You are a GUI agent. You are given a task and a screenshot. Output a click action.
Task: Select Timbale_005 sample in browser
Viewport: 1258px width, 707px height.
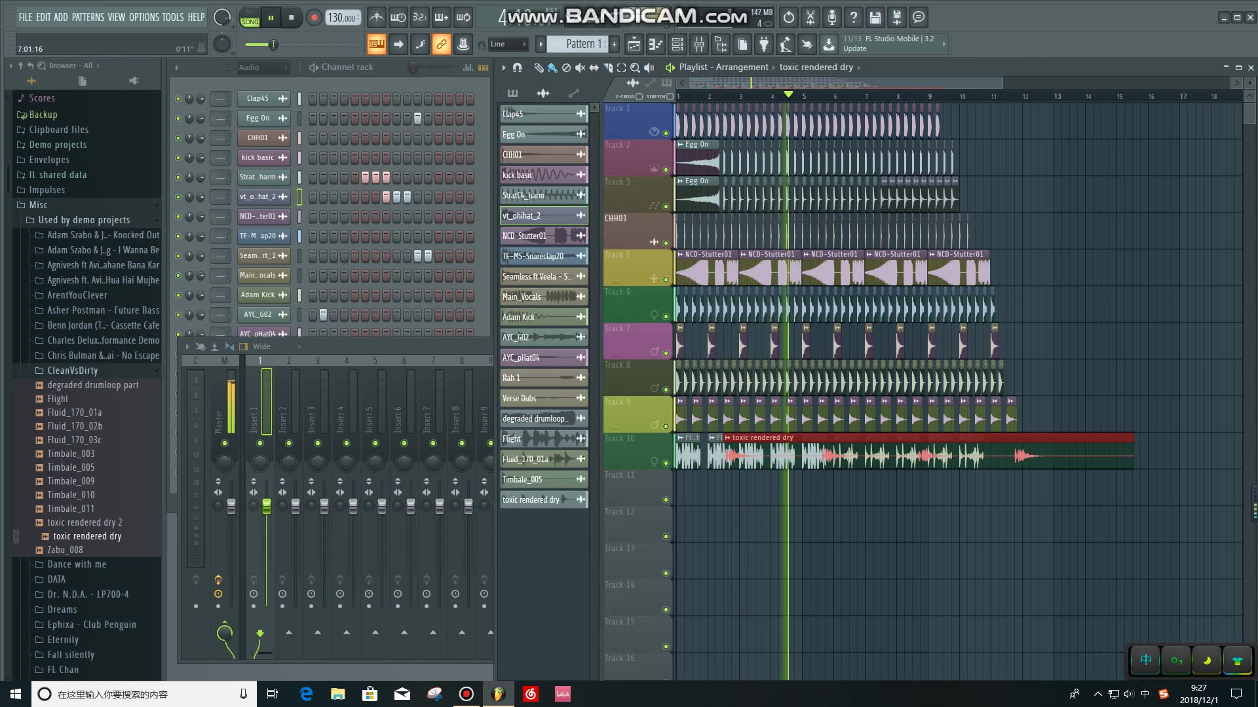(x=70, y=467)
